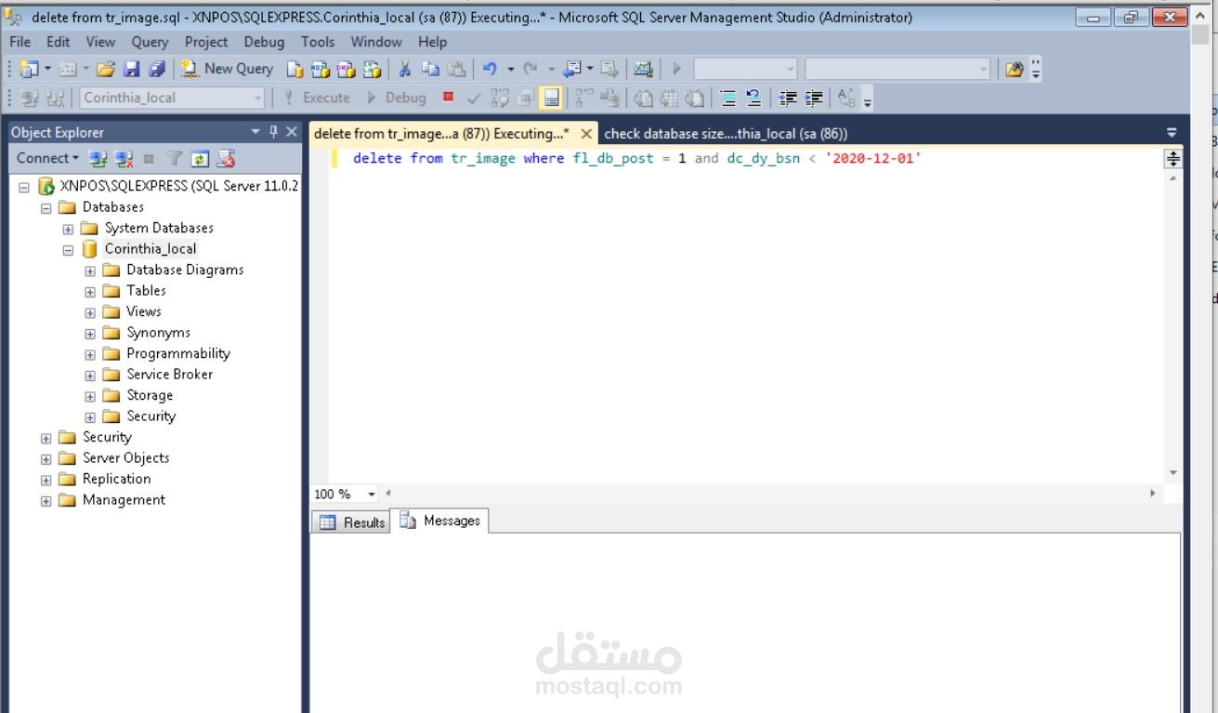
Task: Expand the Views folder
Action: [x=90, y=312]
